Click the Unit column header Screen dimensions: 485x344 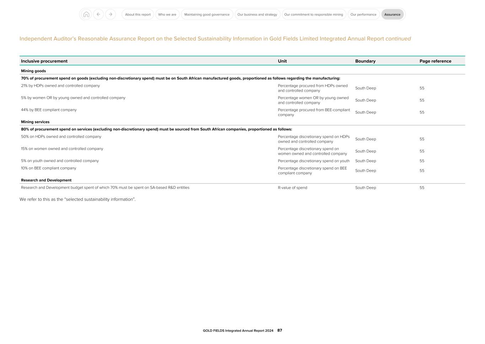pyautogui.click(x=282, y=61)
